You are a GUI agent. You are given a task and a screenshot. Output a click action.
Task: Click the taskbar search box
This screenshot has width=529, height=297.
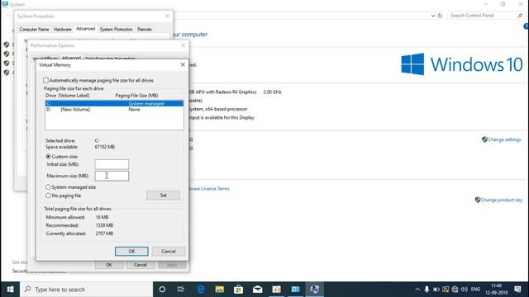86,290
